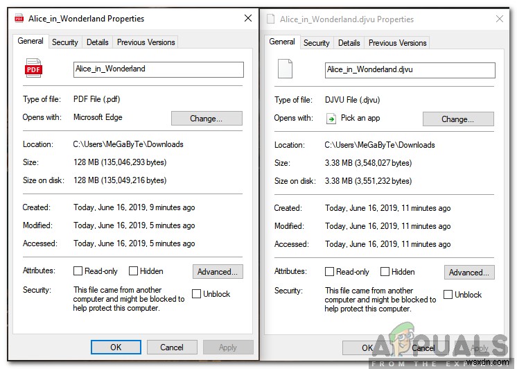Click Apply in PDF properties window

click(228, 347)
